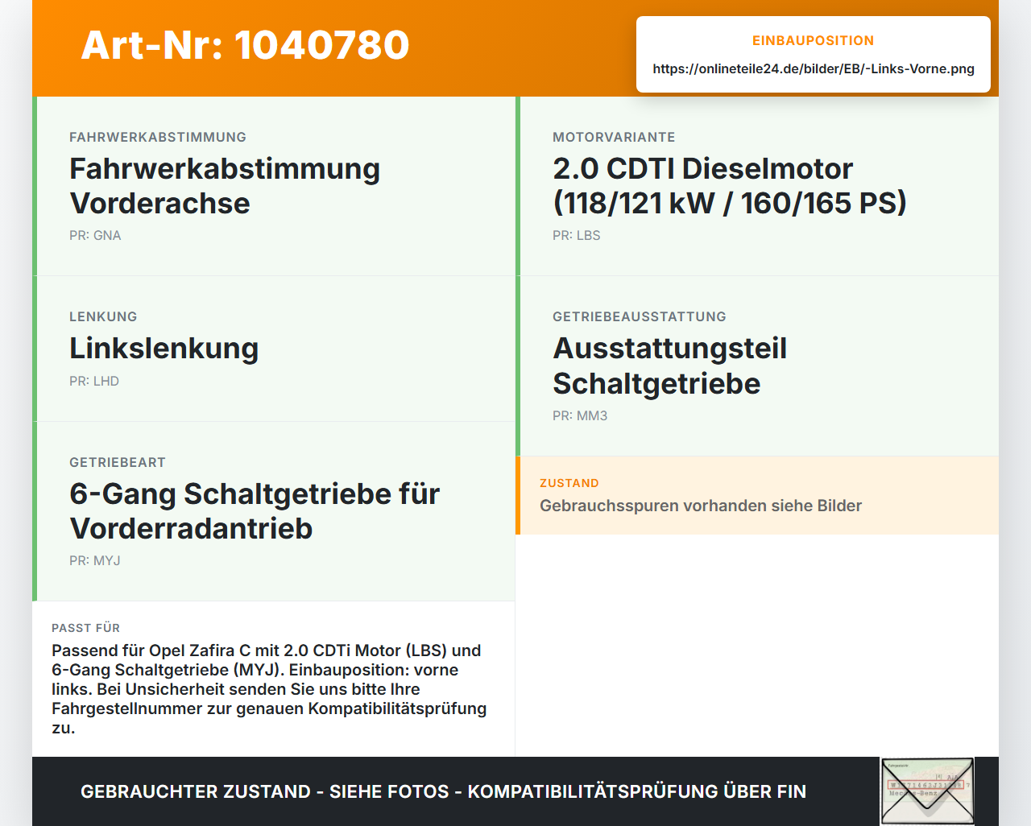Click the GETRIEBEART category label
Image resolution: width=1031 pixels, height=826 pixels.
[x=118, y=462]
